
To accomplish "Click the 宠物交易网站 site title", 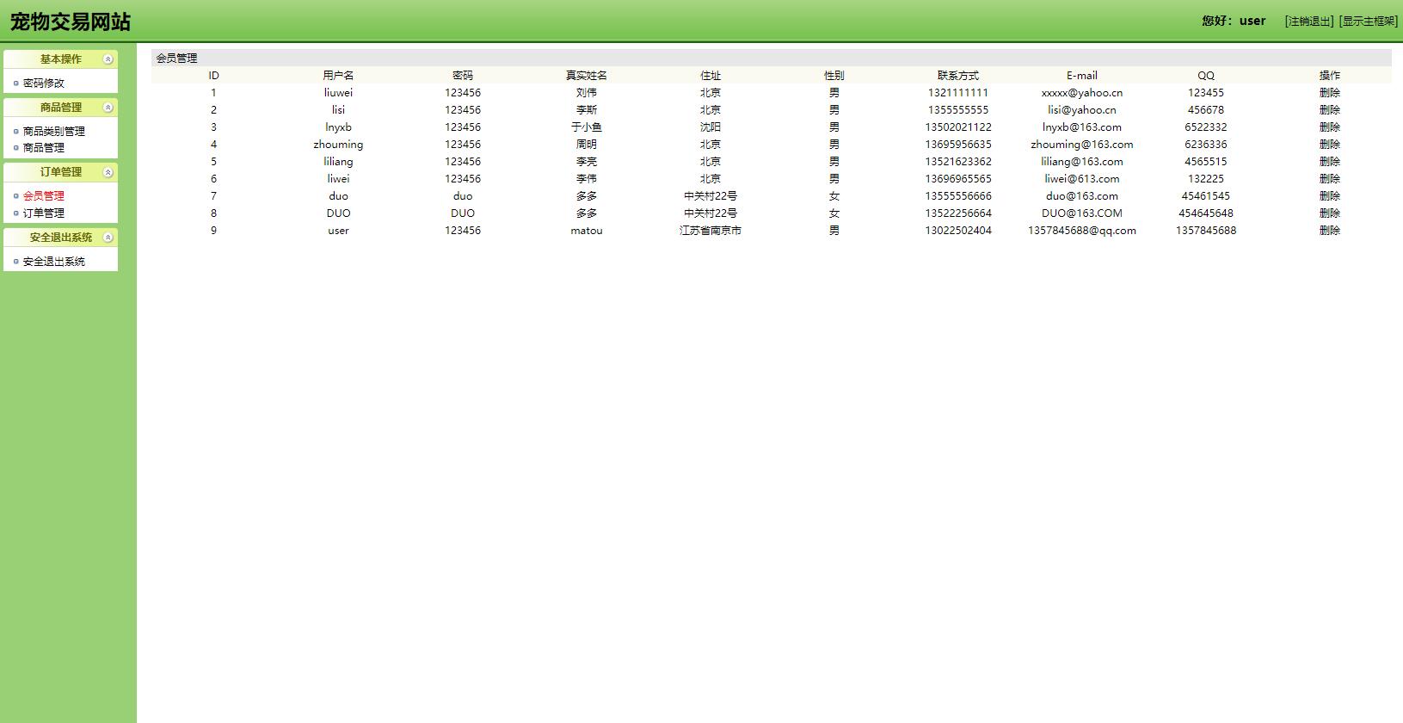I will (x=71, y=22).
